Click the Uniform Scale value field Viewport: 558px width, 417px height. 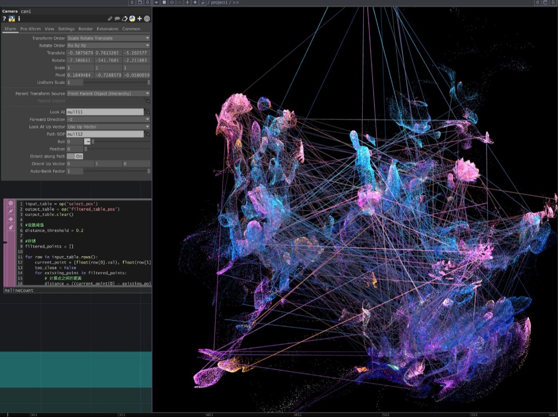[75, 82]
